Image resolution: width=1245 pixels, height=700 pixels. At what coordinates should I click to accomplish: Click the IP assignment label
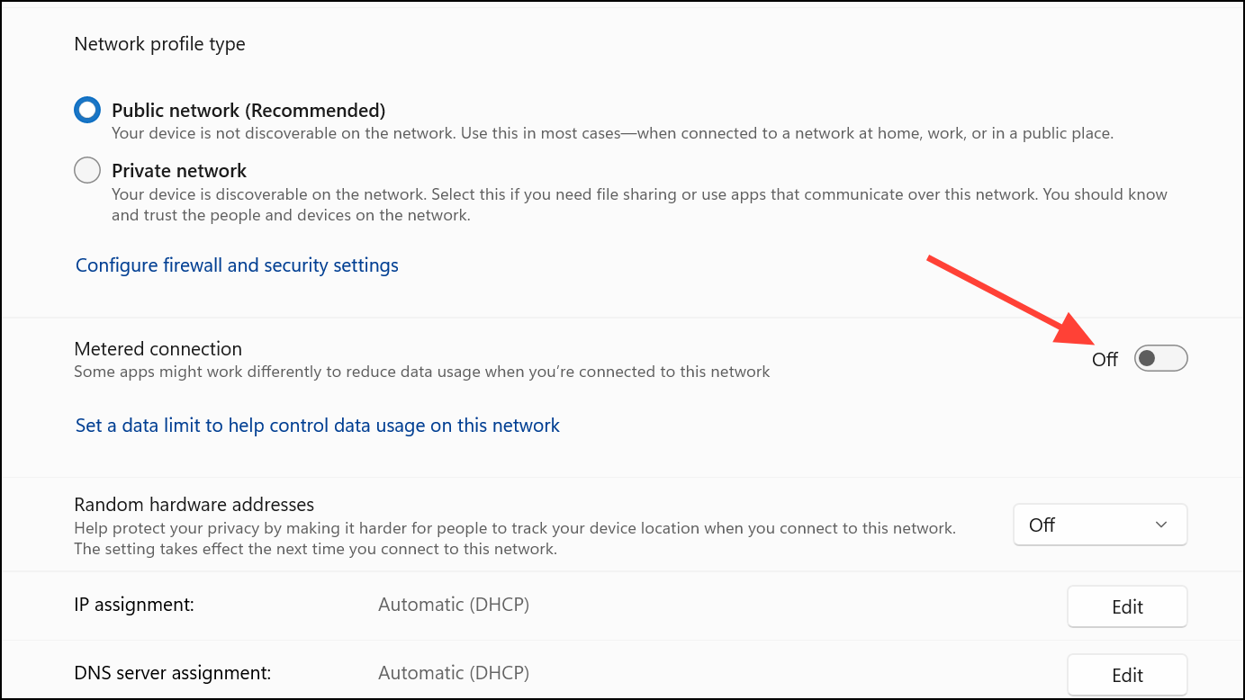coord(134,605)
